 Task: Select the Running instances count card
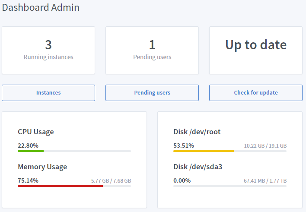48,51
